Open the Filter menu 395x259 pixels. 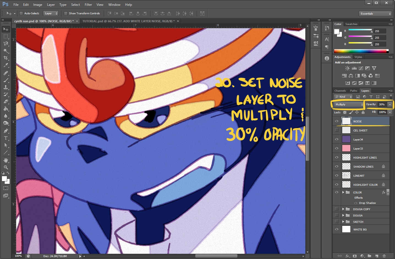pos(88,5)
